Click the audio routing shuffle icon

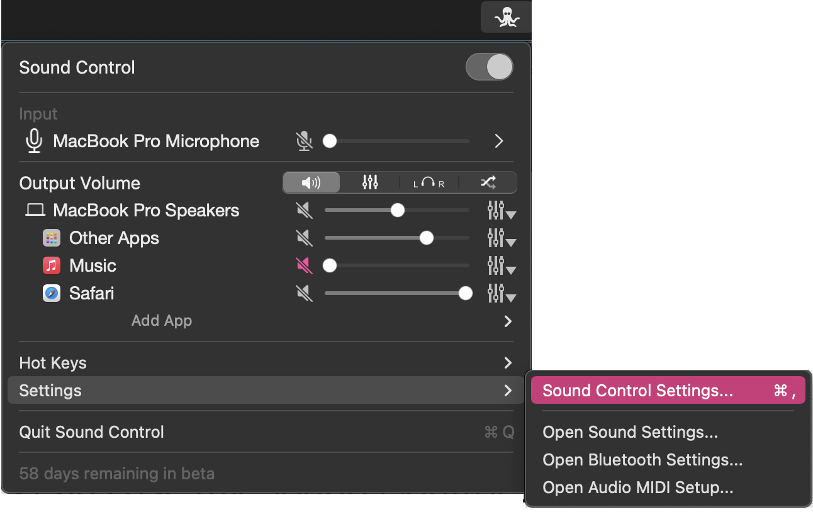click(488, 182)
